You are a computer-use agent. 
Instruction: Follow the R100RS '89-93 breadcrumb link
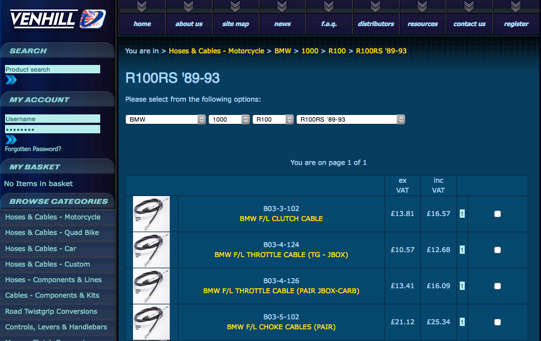tap(381, 51)
